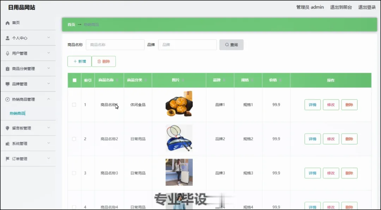Viewport: 381px width, 210px height.
Task: Open 详情 for 商品名称1
Action: pos(313,105)
